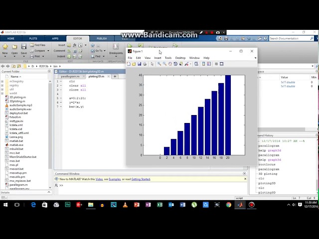
Task: Close the ploting3D.m editor tab
Action: (x=109, y=76)
